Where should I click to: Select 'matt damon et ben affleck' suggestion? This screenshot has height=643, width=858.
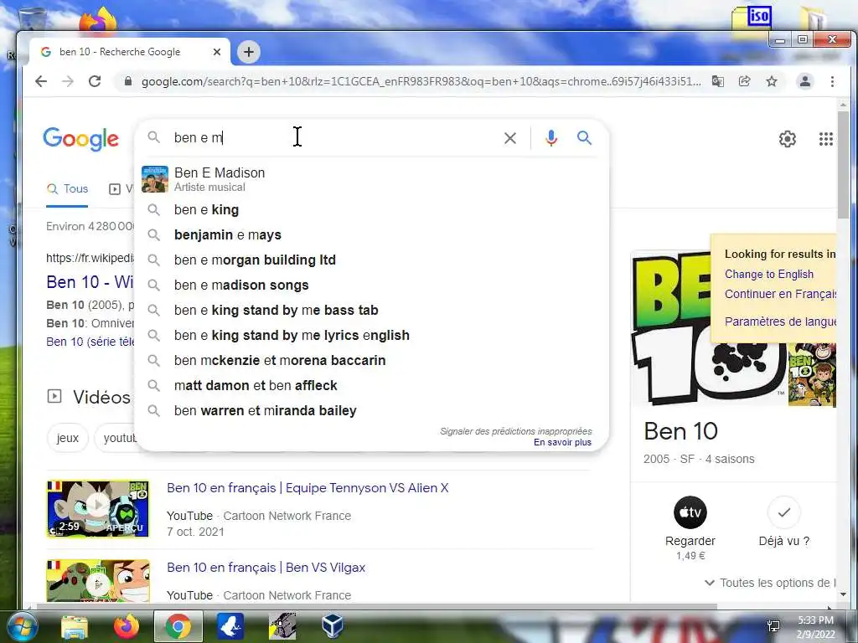click(371, 386)
